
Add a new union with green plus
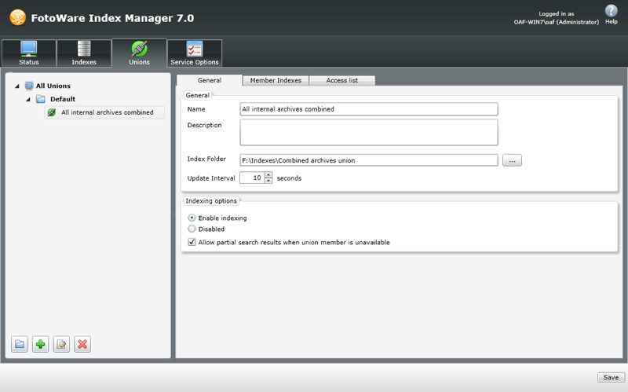pos(41,344)
